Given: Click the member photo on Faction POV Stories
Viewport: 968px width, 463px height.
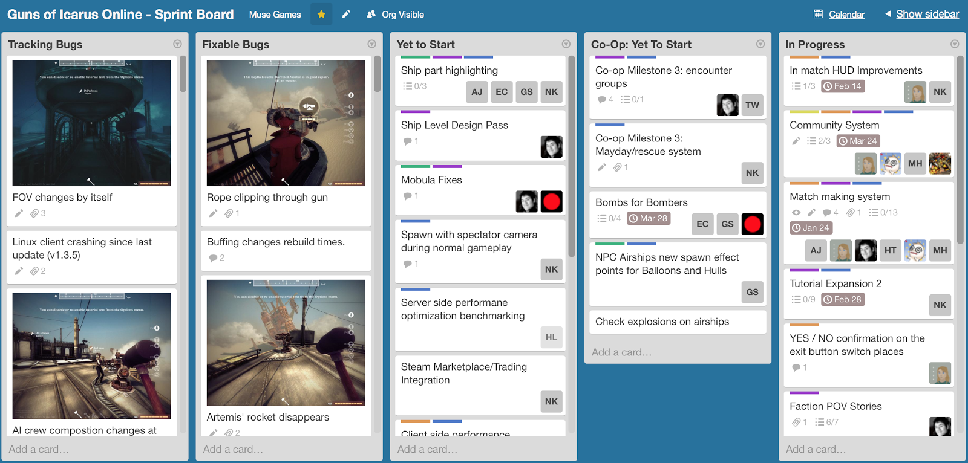Looking at the screenshot, I should tap(940, 426).
